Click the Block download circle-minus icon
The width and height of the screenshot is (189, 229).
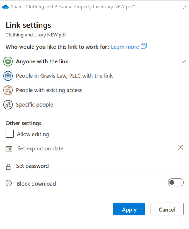coord(8,183)
